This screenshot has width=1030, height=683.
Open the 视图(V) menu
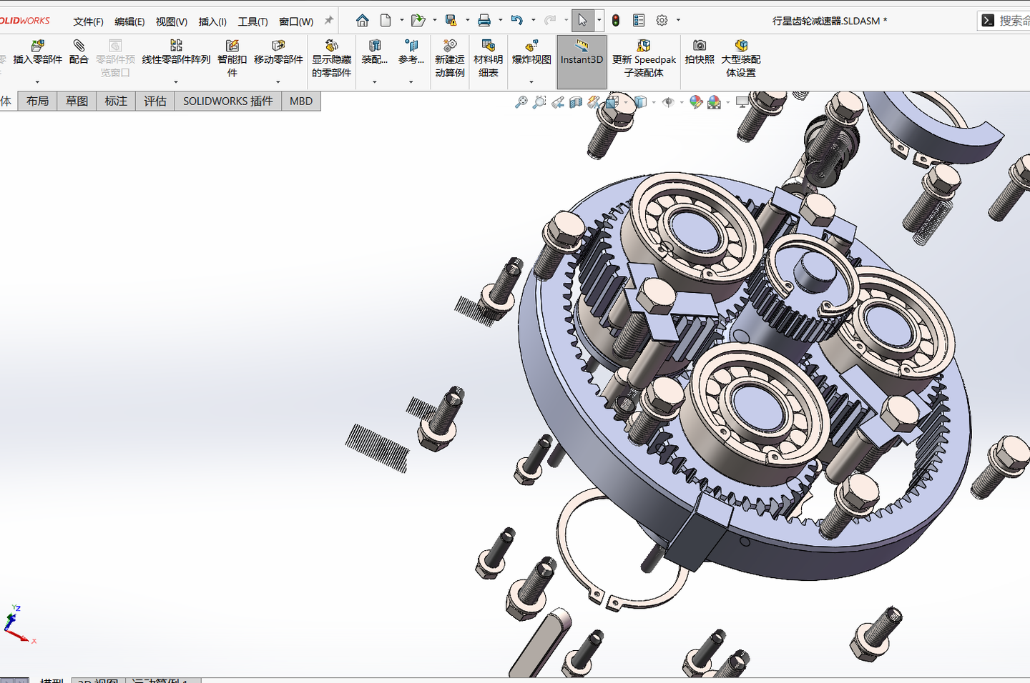(x=172, y=21)
